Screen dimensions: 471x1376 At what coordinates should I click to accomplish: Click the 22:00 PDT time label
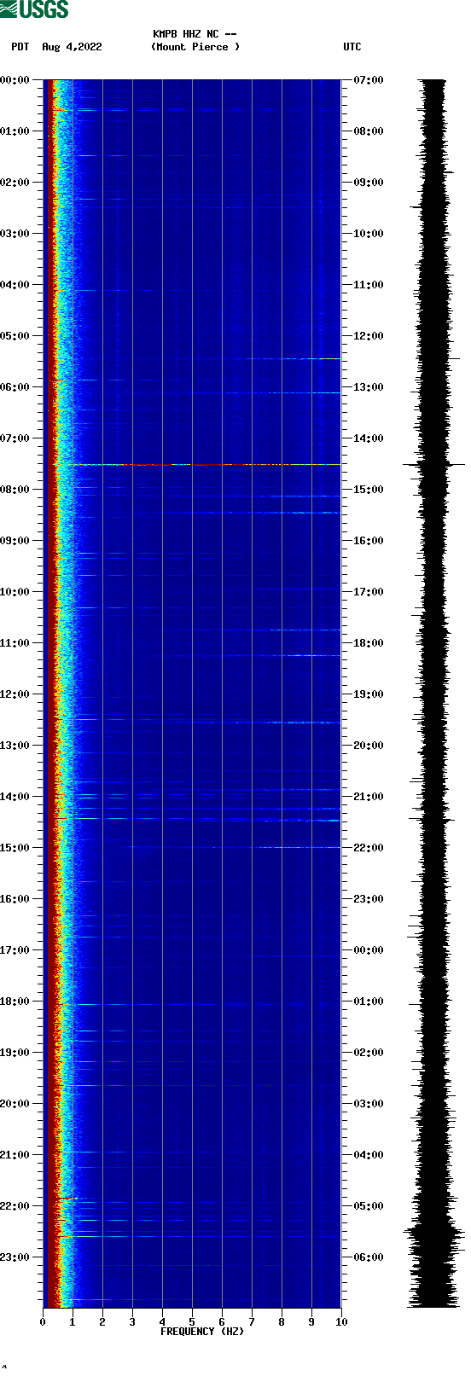15,1206
